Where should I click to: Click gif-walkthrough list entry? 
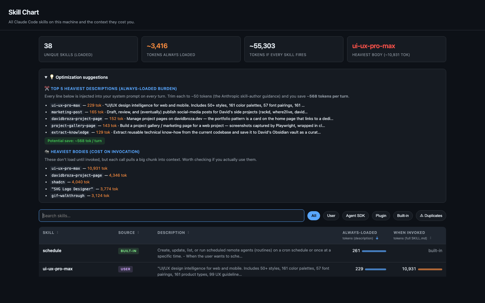68,196
